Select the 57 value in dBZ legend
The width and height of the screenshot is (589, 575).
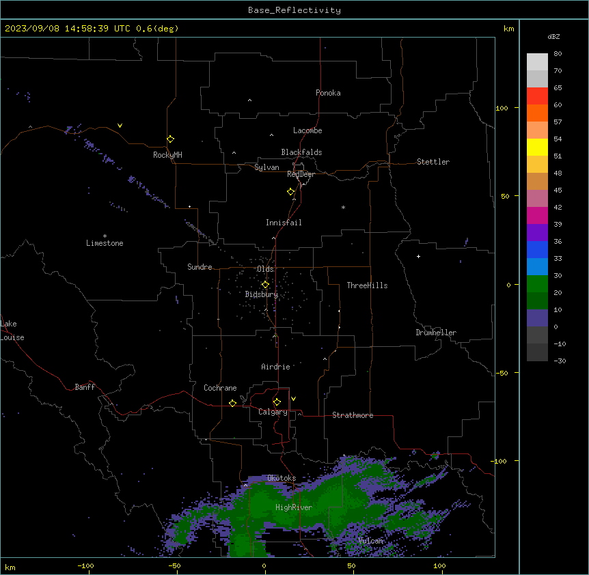pos(558,122)
